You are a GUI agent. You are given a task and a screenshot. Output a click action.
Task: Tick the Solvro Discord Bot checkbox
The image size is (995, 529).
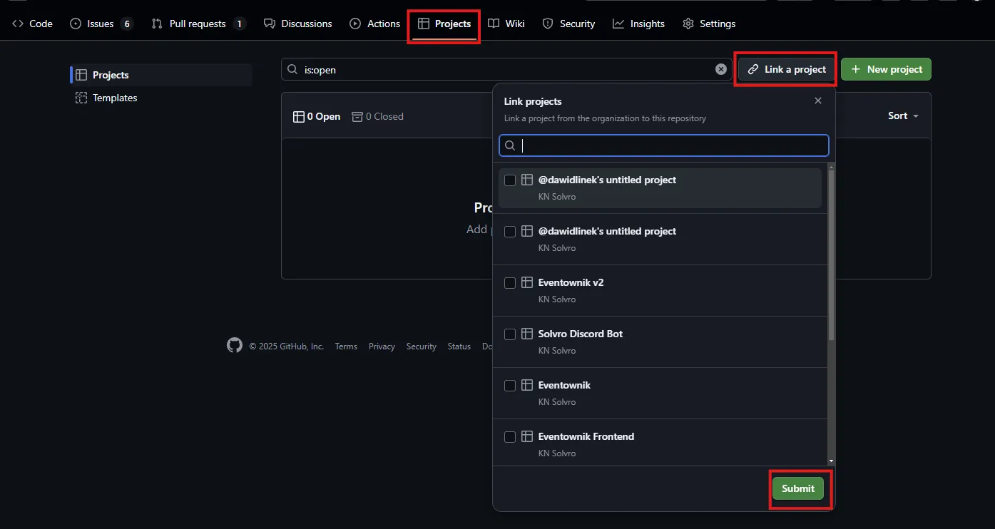point(510,334)
